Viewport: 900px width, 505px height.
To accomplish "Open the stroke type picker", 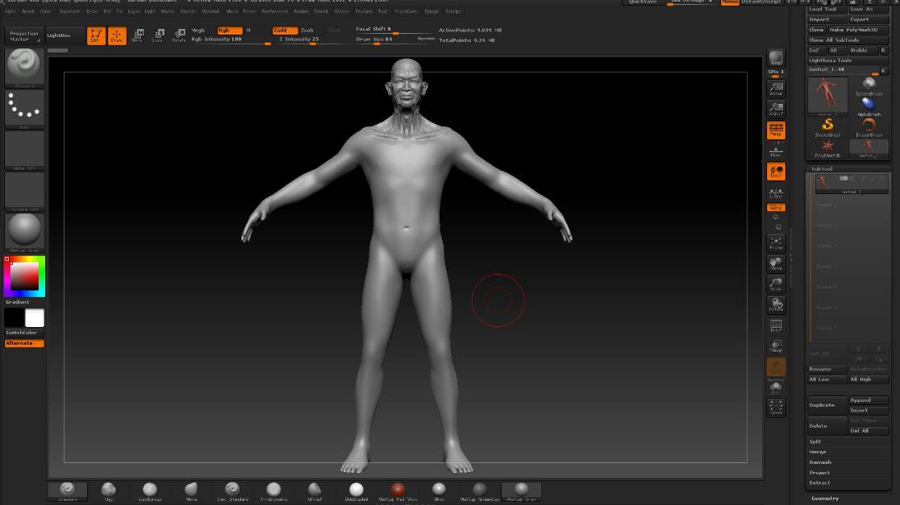I will tap(24, 109).
